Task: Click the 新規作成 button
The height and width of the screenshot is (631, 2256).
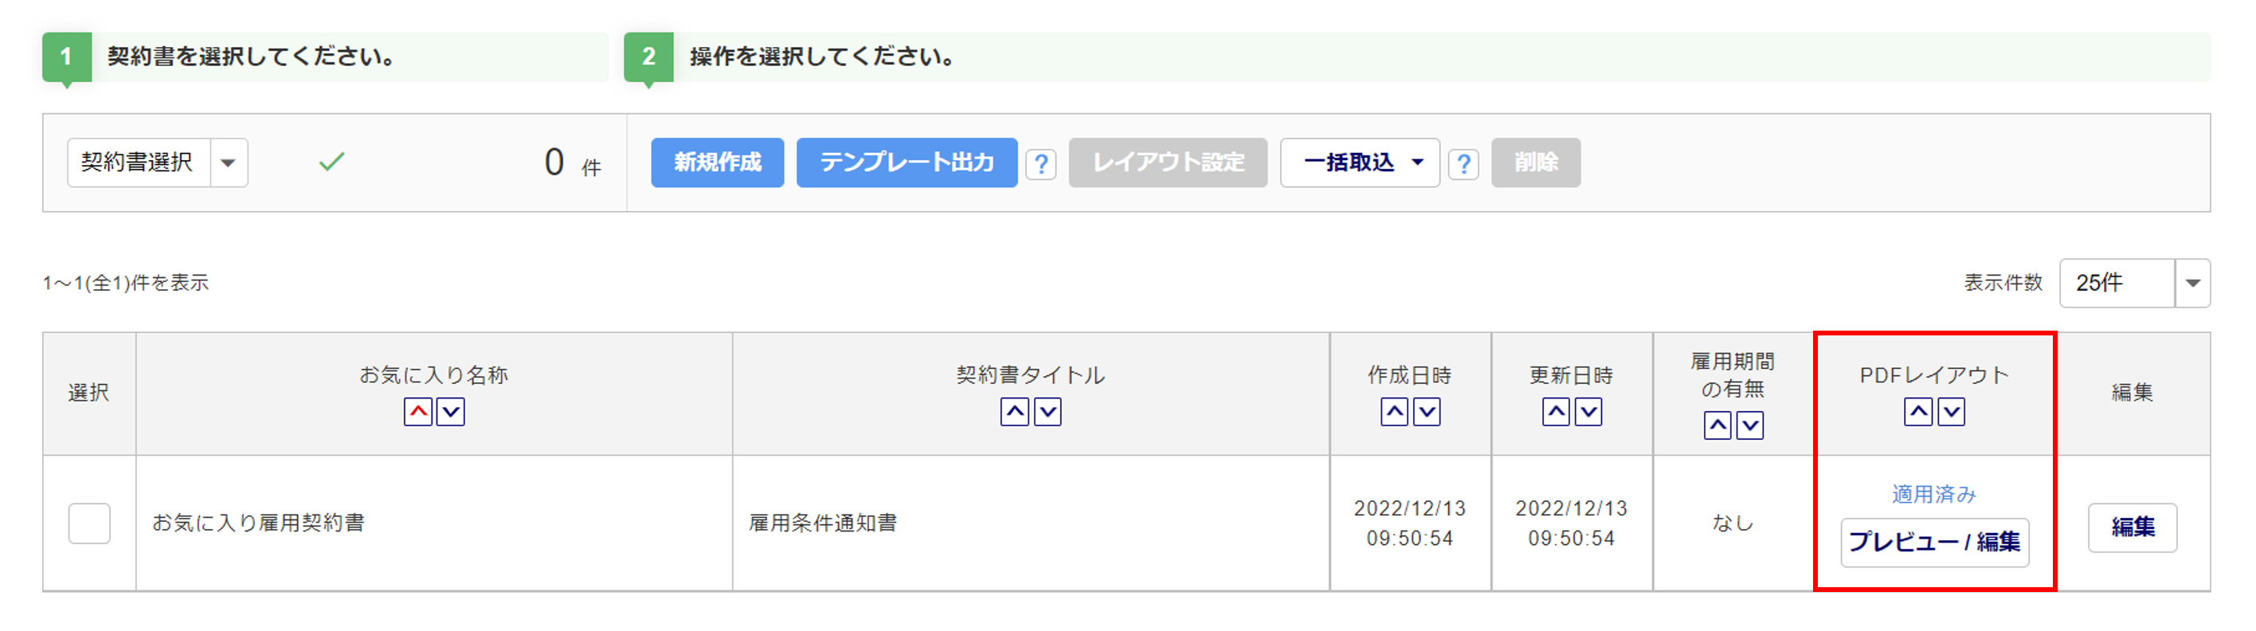Action: coord(717,163)
